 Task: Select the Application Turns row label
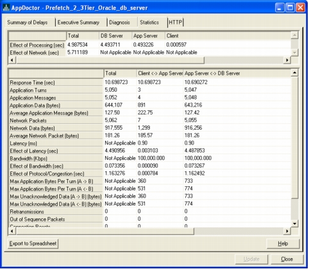[x=56, y=91]
